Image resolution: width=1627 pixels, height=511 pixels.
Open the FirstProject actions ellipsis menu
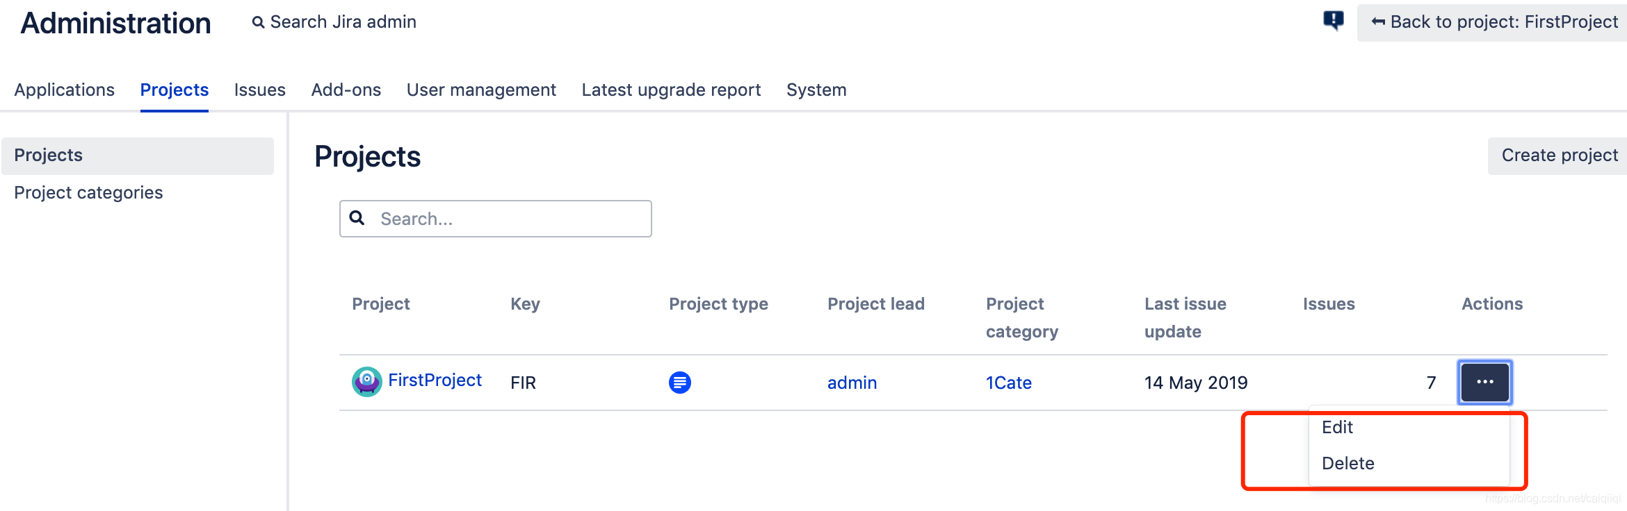pos(1484,382)
